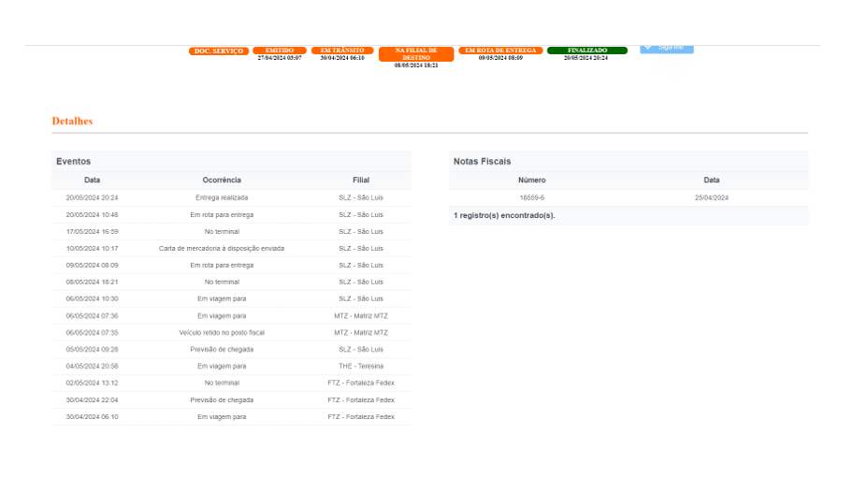
Task: Click the NA FILIAL DE DESTINO badge
Action: coord(416,54)
